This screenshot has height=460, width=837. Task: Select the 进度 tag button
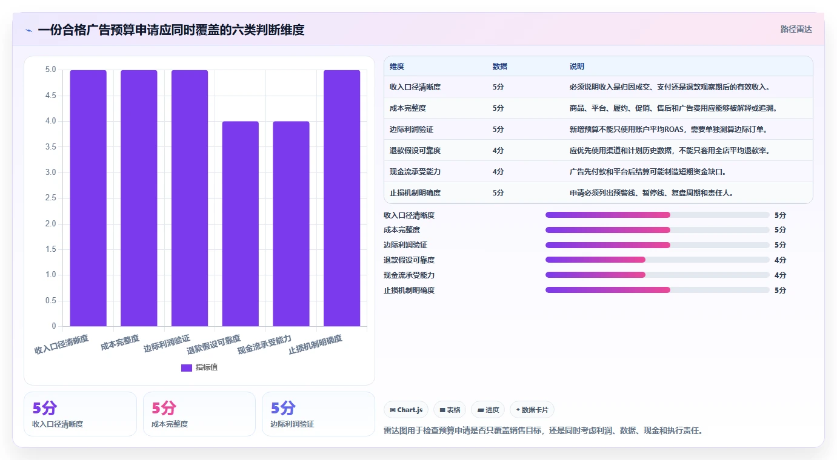pyautogui.click(x=488, y=410)
